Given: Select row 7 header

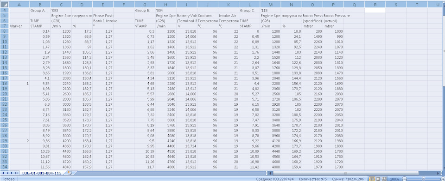Looking at the screenshot, I should 4,26.
